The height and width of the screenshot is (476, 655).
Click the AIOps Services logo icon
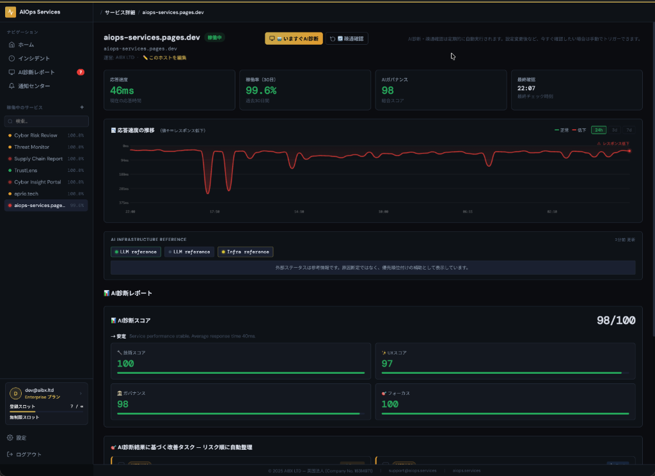(11, 11)
